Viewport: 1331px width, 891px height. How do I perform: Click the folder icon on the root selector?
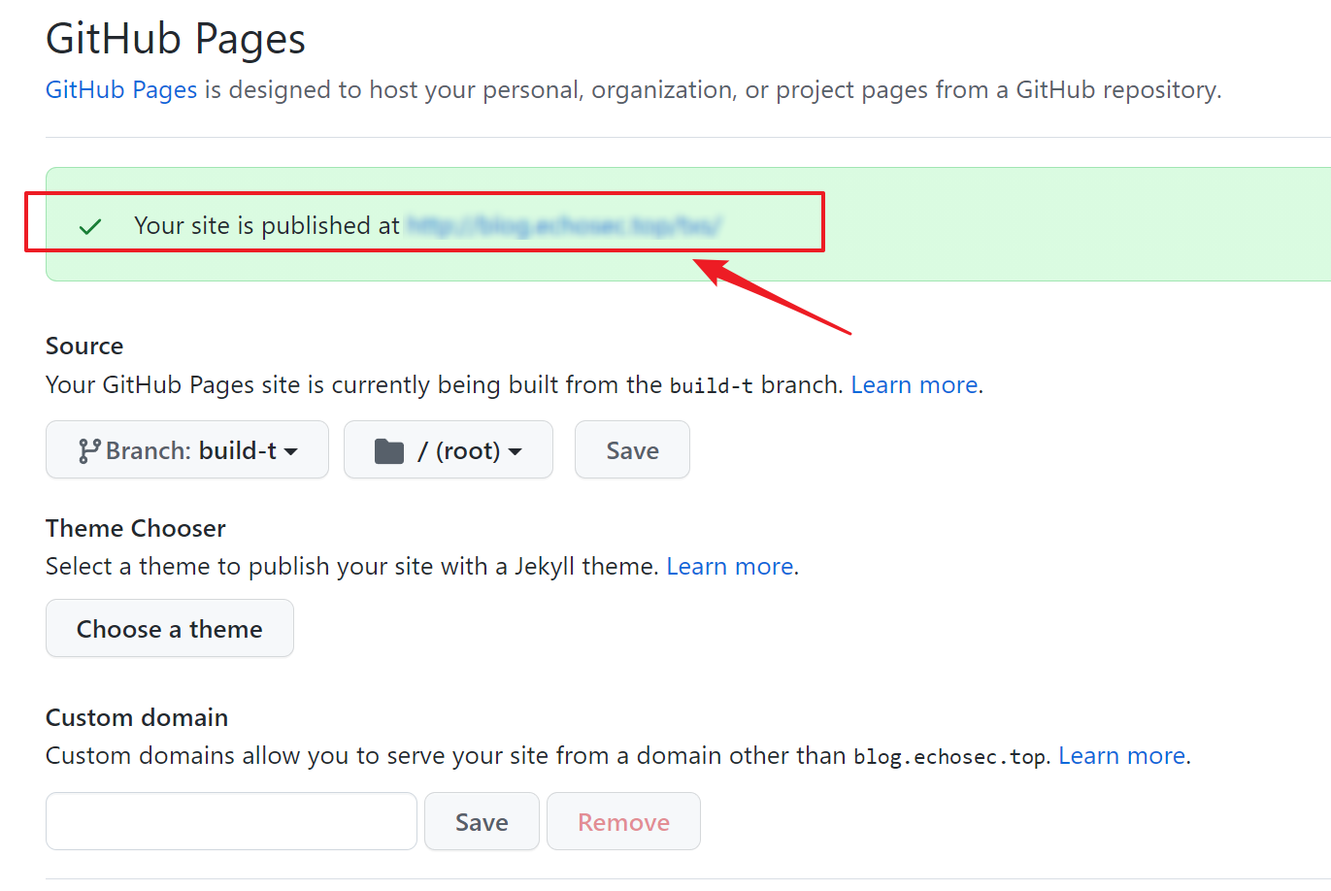click(389, 450)
